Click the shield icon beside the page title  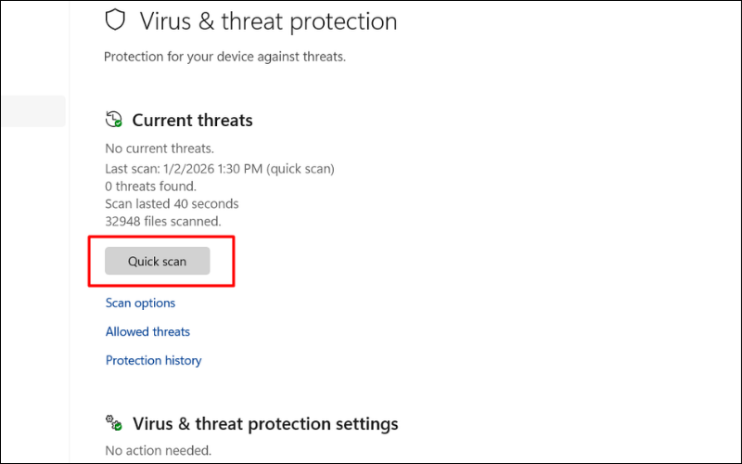115,20
